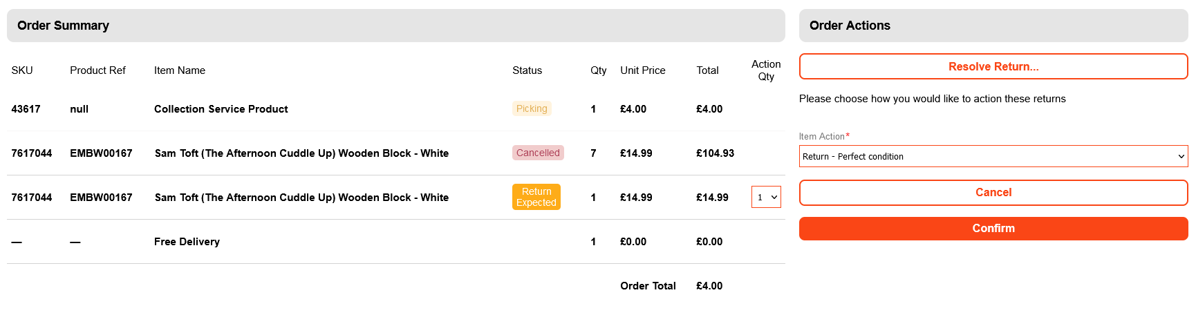The height and width of the screenshot is (315, 1196).
Task: Select the Free Delivery line item
Action: click(x=187, y=242)
